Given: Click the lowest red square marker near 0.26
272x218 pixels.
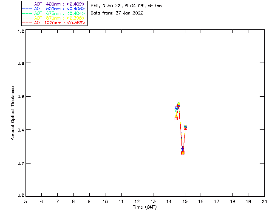Looking at the screenshot, I should click(x=183, y=153).
